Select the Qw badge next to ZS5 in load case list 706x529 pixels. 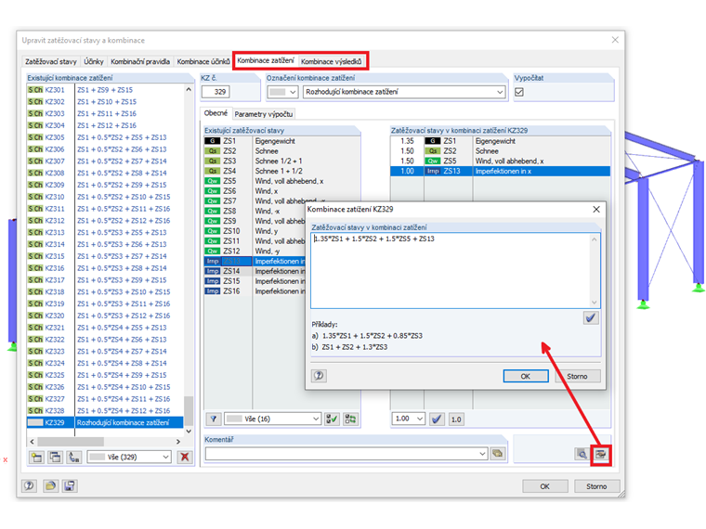click(213, 181)
